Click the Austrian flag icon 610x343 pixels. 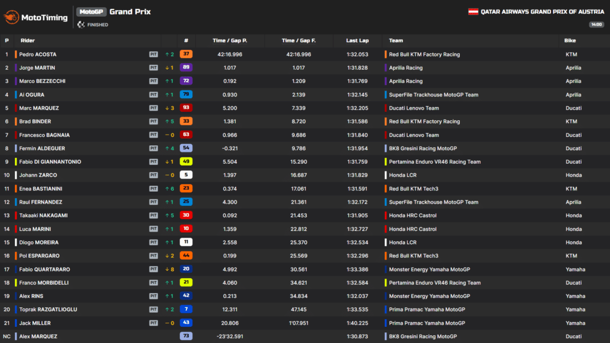point(473,12)
